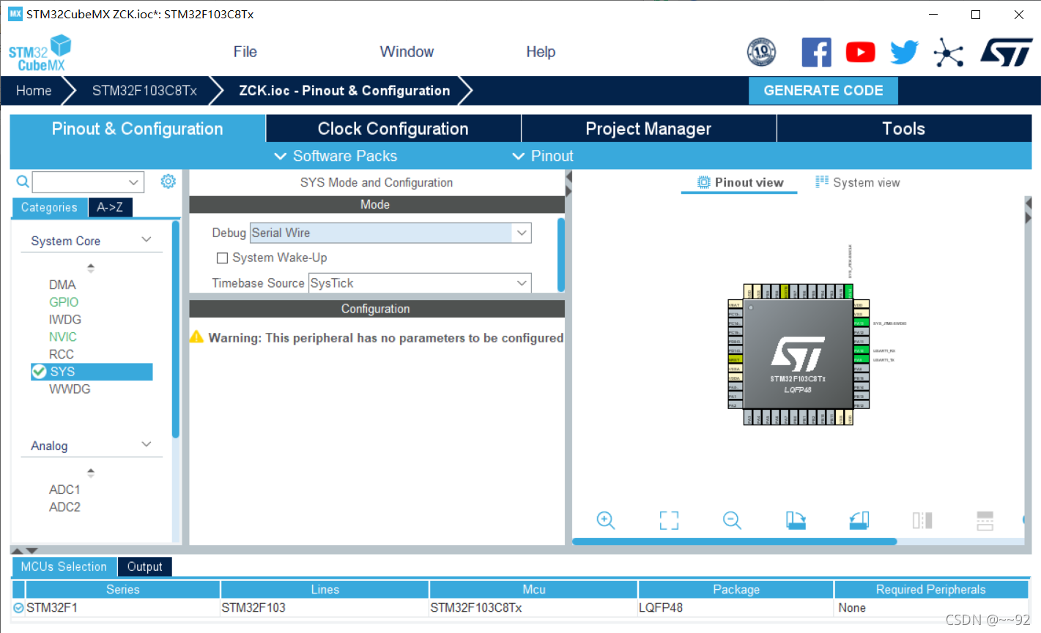Toggle System Wake-Up checkbox
Viewport: 1041px width, 633px height.
[x=222, y=258]
